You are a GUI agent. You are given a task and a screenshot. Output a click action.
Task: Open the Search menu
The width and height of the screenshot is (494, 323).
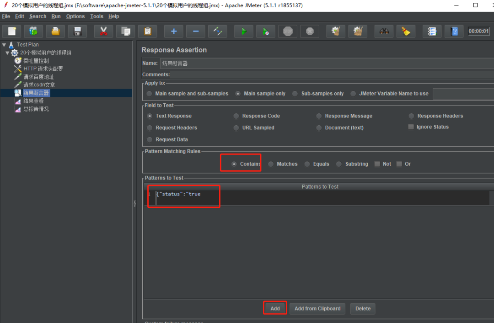coord(38,16)
